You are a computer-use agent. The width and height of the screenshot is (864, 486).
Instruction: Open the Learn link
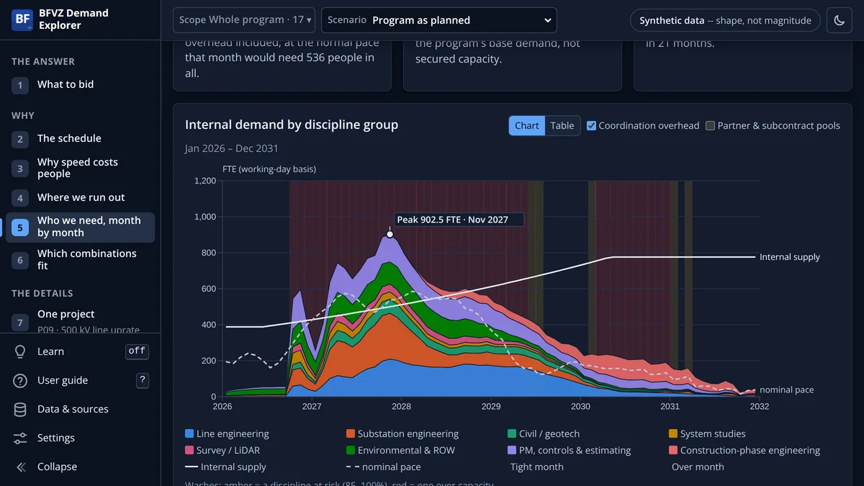pos(50,351)
